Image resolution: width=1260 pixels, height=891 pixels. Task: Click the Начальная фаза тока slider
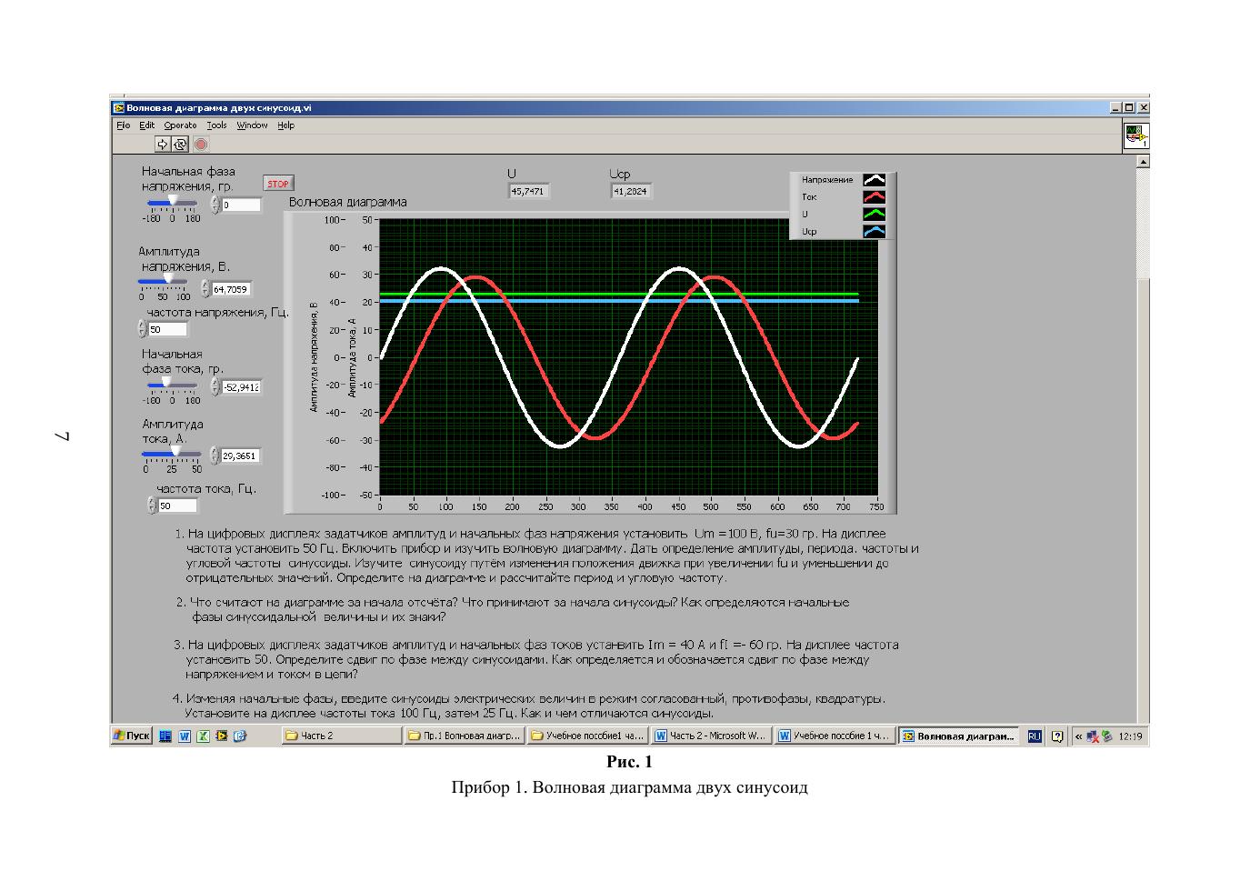tap(171, 384)
